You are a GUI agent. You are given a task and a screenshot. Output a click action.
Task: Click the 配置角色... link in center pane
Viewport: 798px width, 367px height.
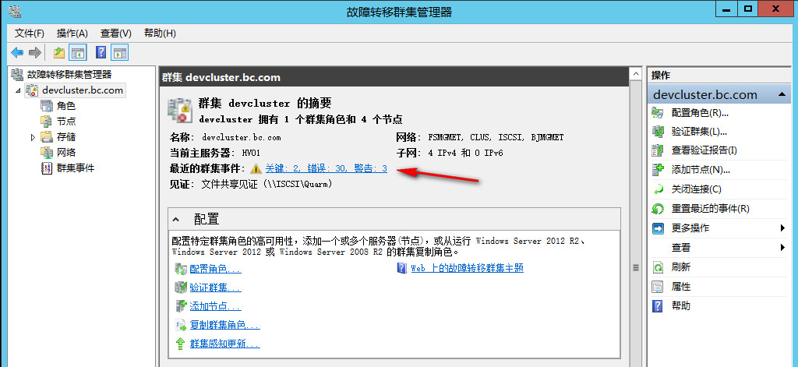[215, 270]
